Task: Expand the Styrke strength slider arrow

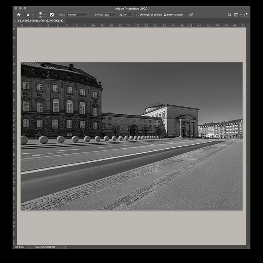Action: (113, 15)
